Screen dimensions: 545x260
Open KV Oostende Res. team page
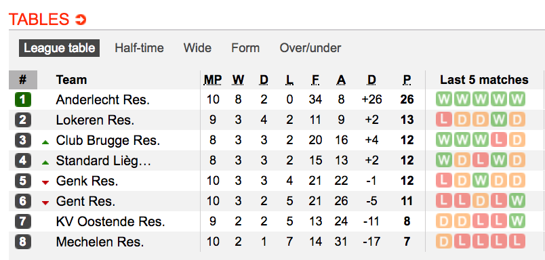pyautogui.click(x=110, y=221)
